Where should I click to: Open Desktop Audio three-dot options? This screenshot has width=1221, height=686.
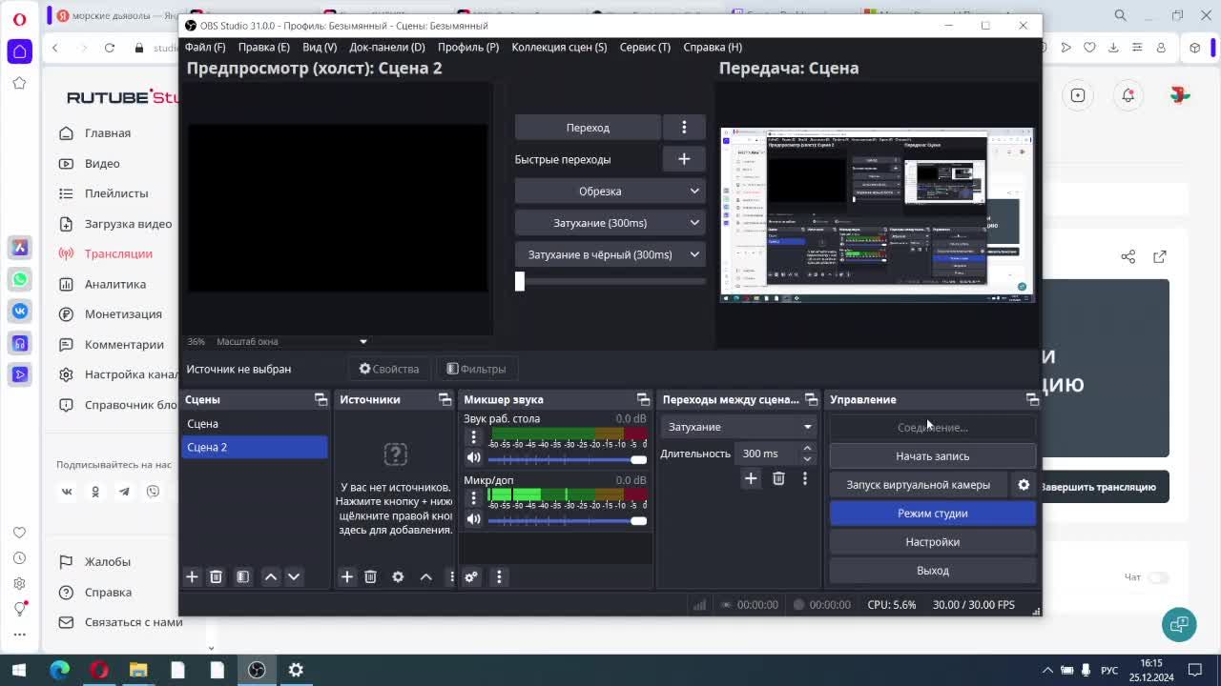click(x=473, y=436)
